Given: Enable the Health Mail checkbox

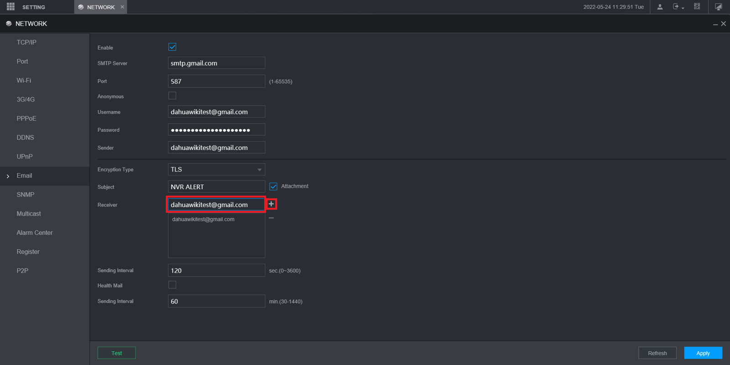Looking at the screenshot, I should pos(172,285).
